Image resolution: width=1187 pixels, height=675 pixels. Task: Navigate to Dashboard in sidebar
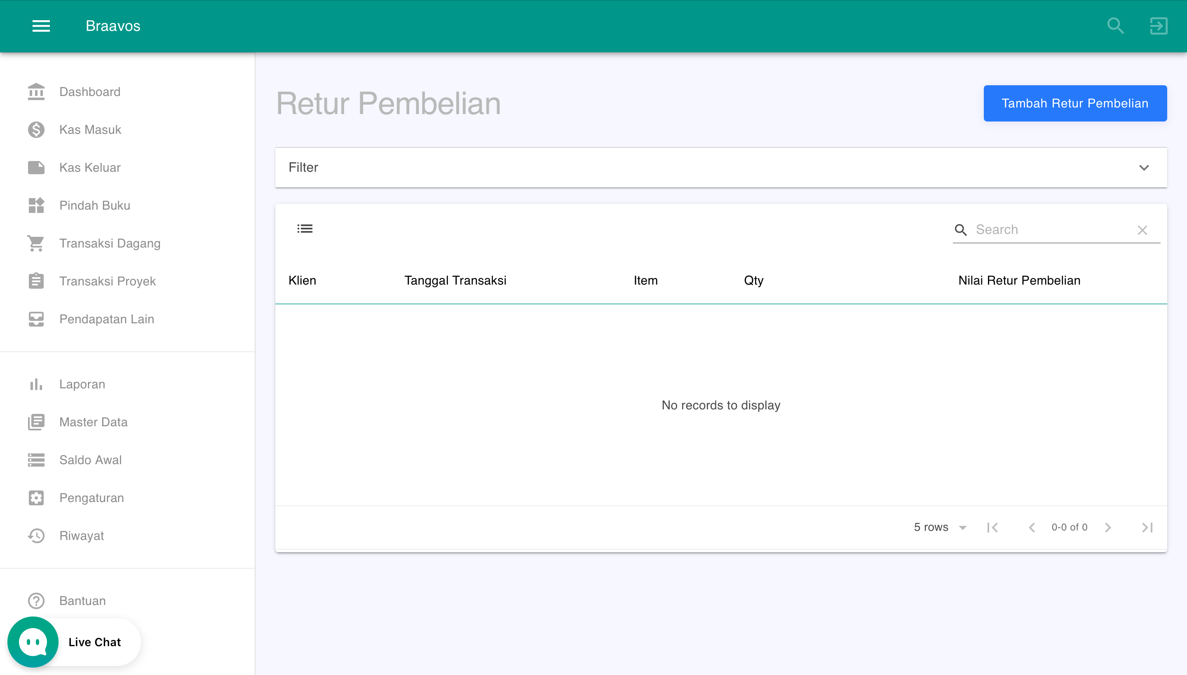tap(89, 91)
